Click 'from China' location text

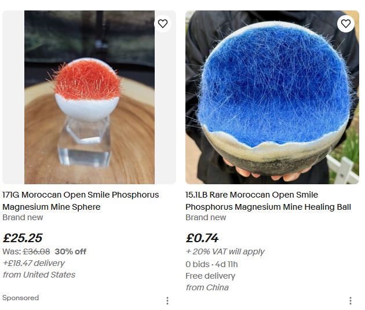(207, 287)
